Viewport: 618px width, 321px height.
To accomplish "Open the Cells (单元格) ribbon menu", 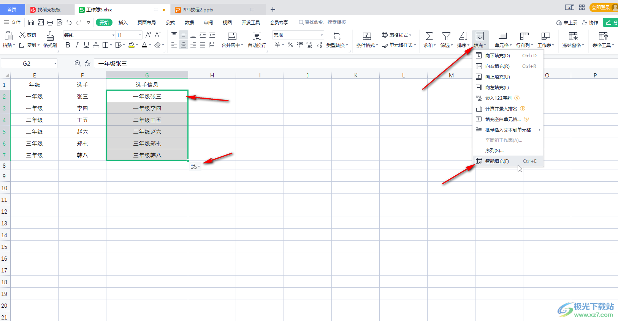I will 503,40.
